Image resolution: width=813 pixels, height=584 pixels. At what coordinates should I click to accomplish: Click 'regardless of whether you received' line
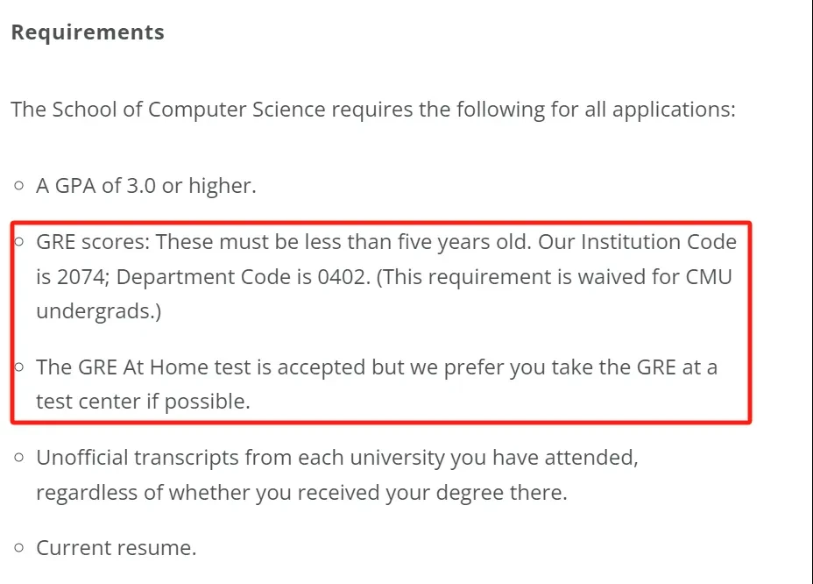tap(301, 493)
